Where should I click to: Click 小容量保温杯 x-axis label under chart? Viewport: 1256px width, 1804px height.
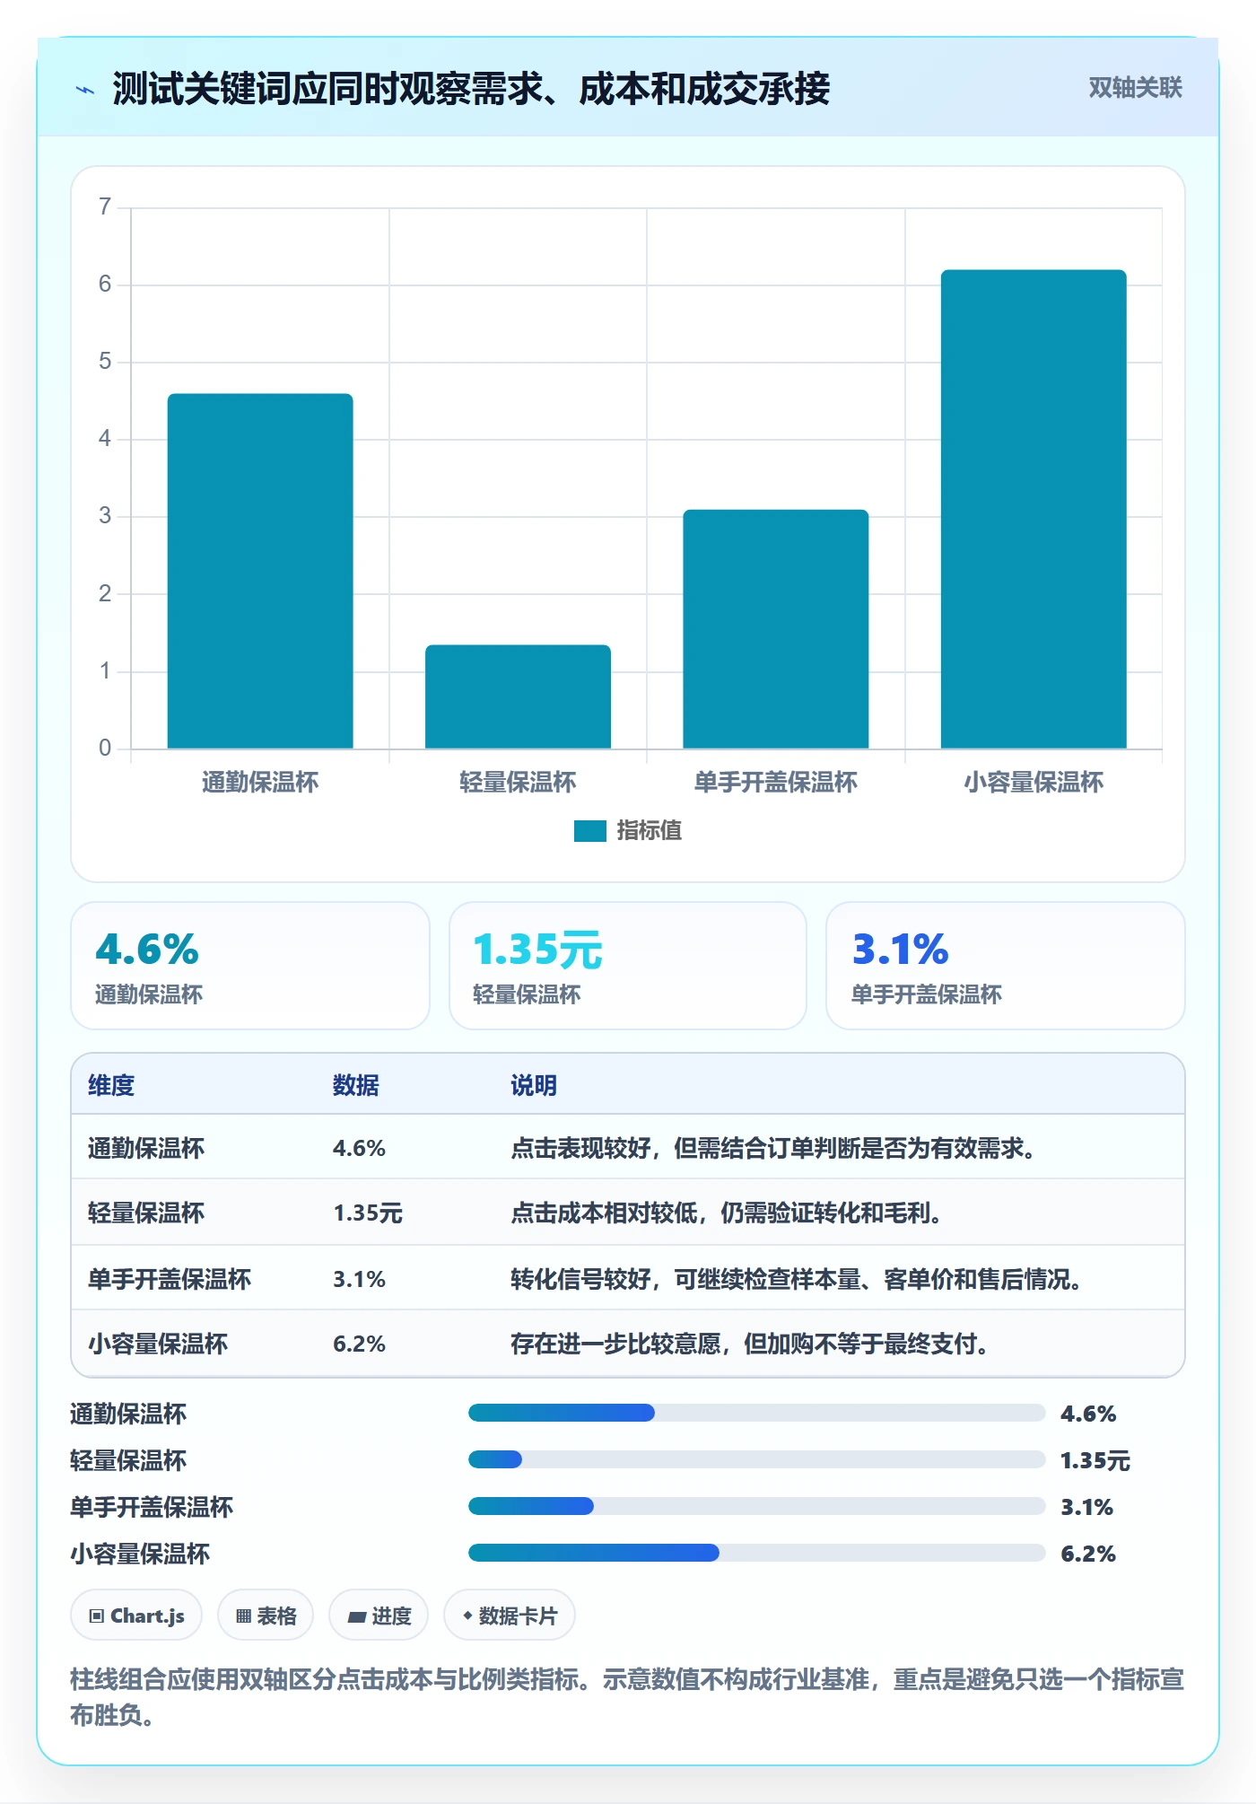(x=1034, y=783)
